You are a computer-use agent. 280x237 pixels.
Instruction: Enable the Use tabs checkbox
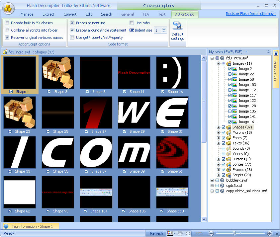tap(132, 23)
